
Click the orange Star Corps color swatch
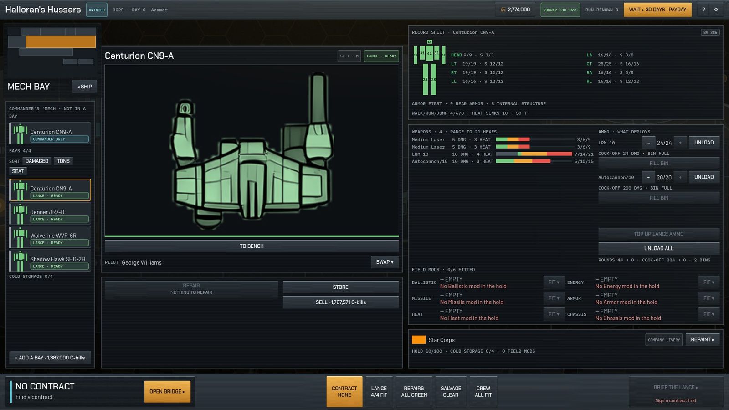(x=419, y=340)
